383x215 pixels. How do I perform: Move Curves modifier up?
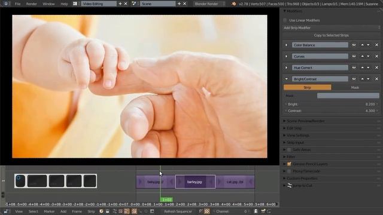[362, 56]
